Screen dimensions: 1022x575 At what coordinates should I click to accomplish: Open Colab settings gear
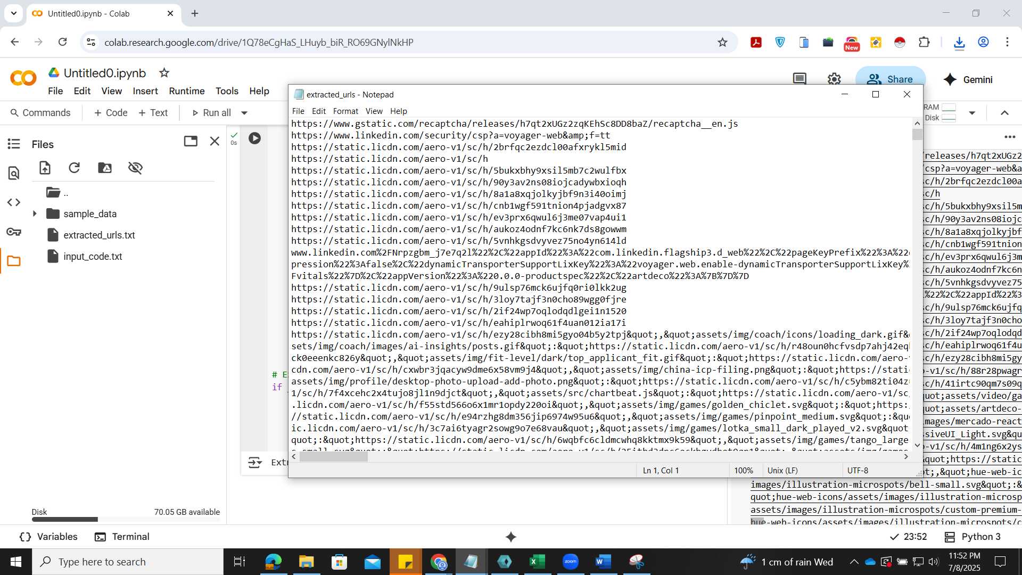pyautogui.click(x=834, y=79)
